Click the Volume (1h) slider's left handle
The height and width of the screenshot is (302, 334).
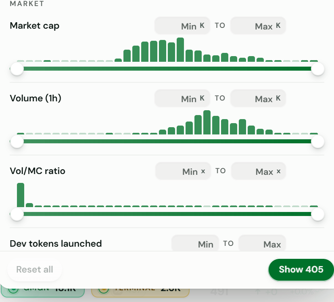[17, 142]
